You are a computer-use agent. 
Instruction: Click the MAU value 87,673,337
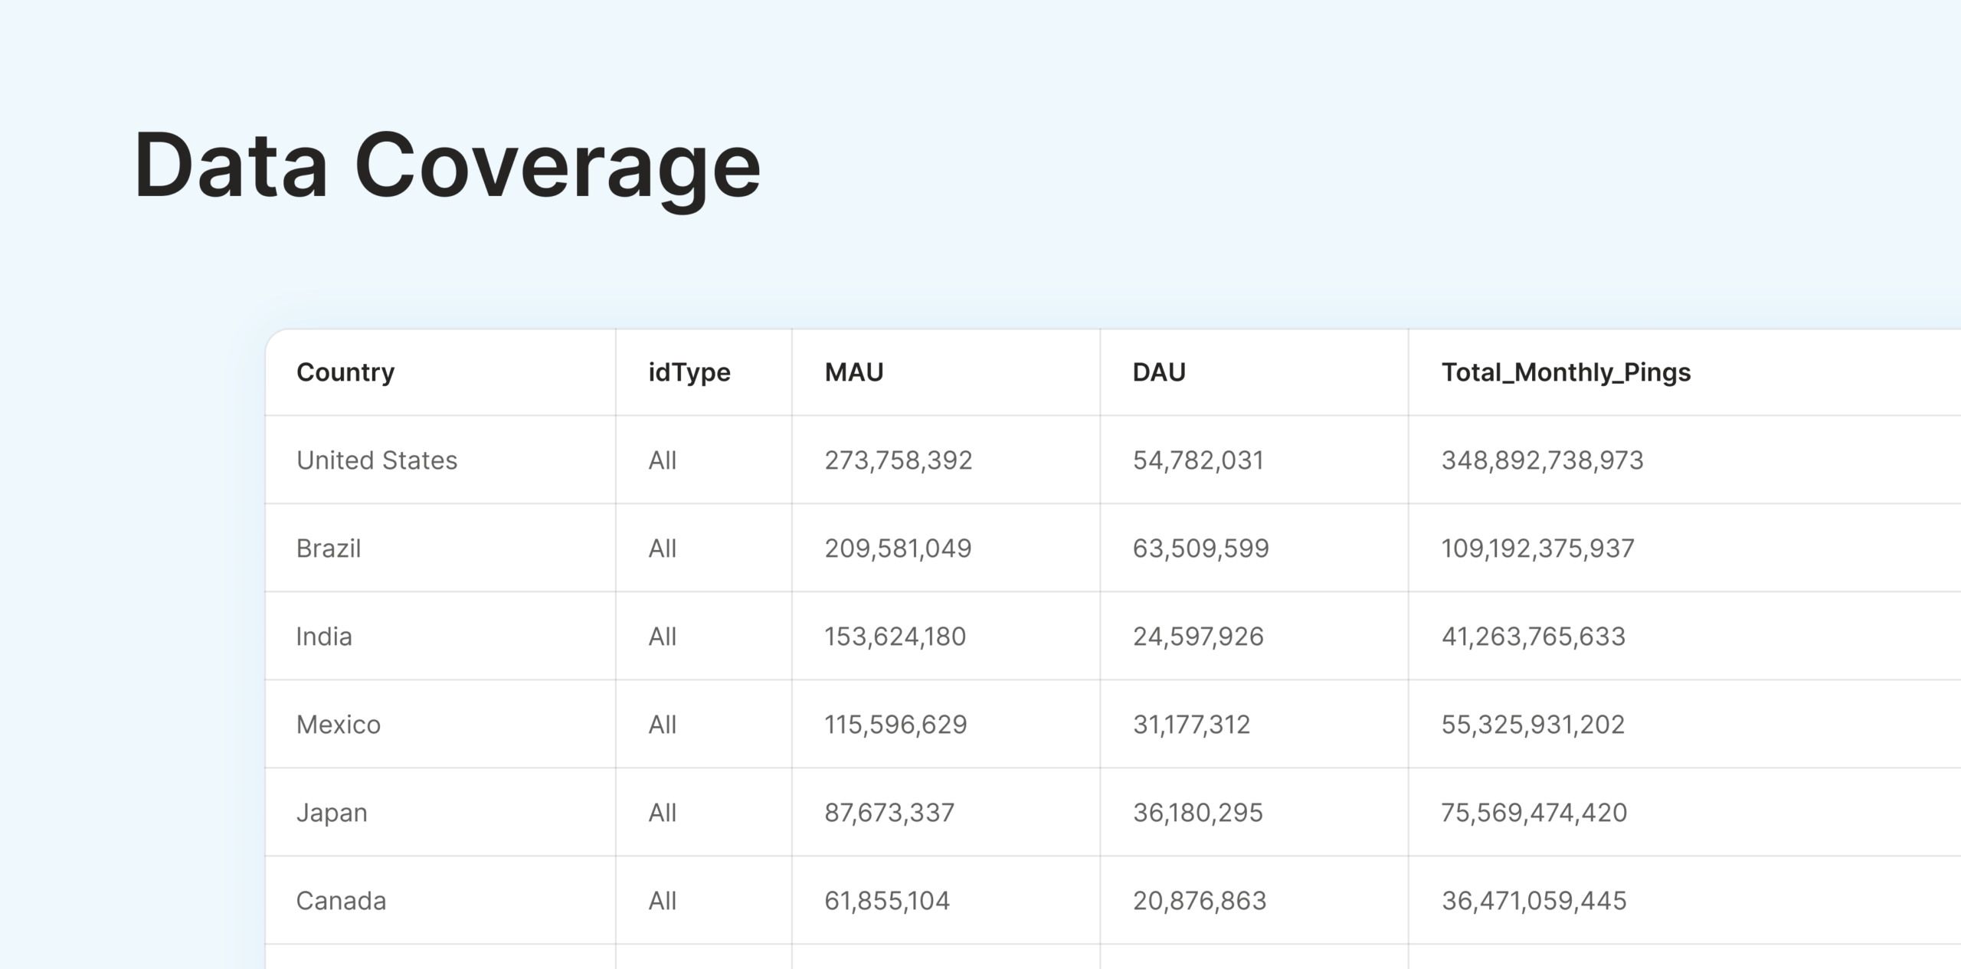[889, 813]
